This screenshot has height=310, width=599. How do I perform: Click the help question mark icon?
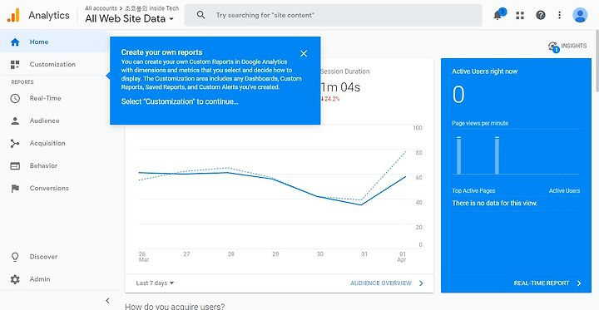(541, 15)
